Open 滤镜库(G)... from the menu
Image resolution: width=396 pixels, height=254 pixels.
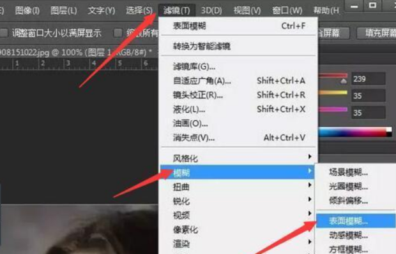click(x=194, y=67)
